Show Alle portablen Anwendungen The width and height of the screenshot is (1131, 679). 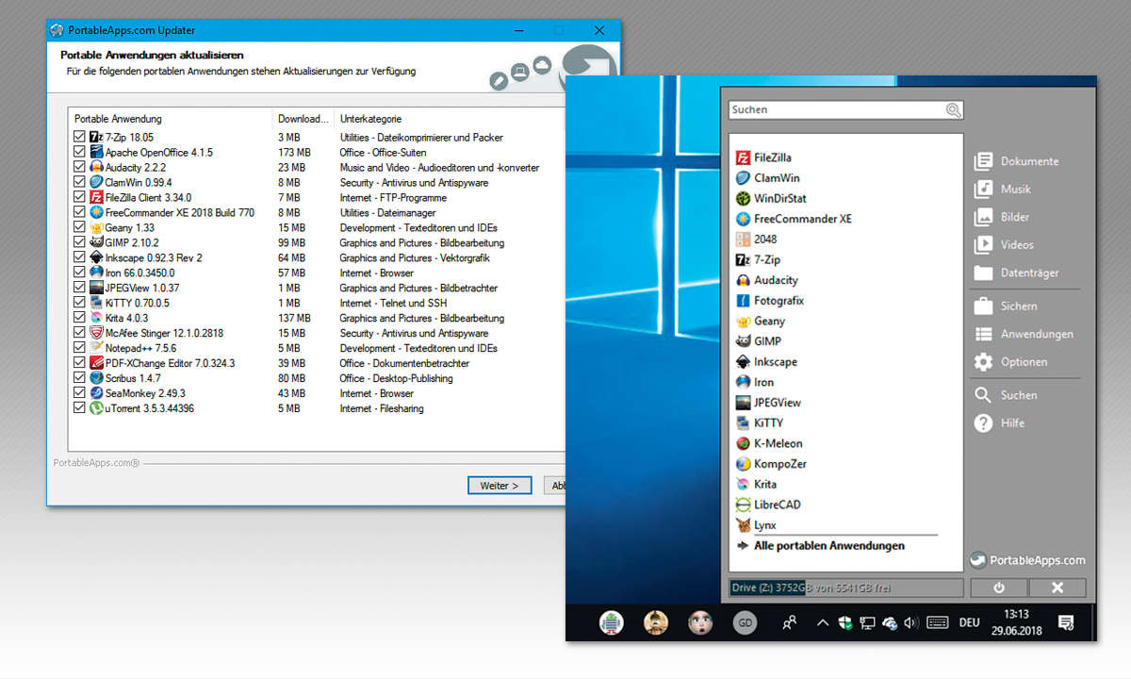coord(819,546)
